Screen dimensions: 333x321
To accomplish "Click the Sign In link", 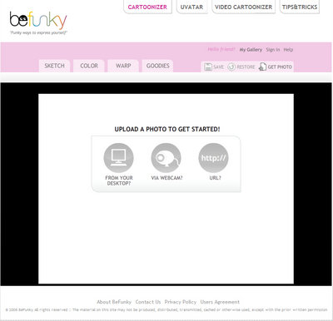I will click(273, 50).
